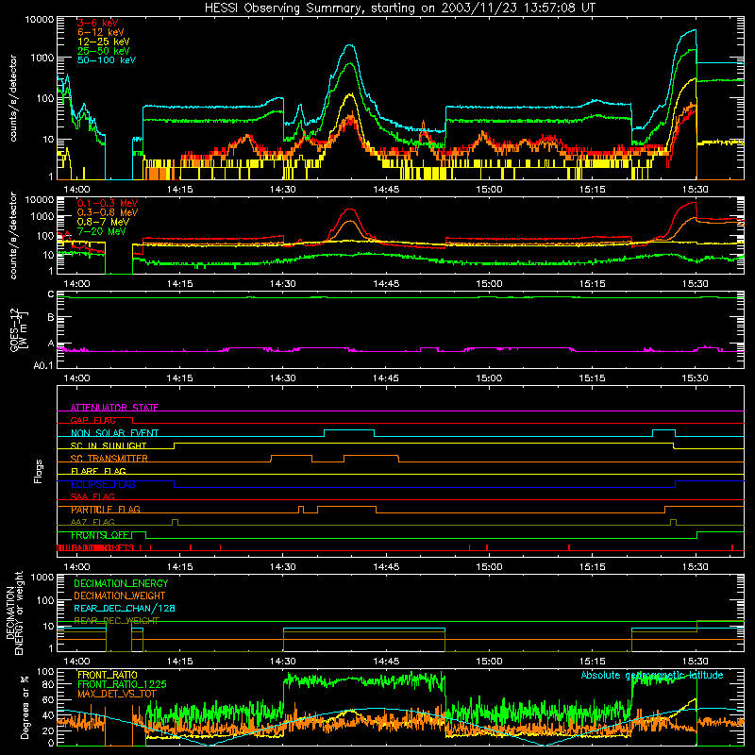Click the B level tick on GOES axis
755x755 pixels.
point(51,317)
